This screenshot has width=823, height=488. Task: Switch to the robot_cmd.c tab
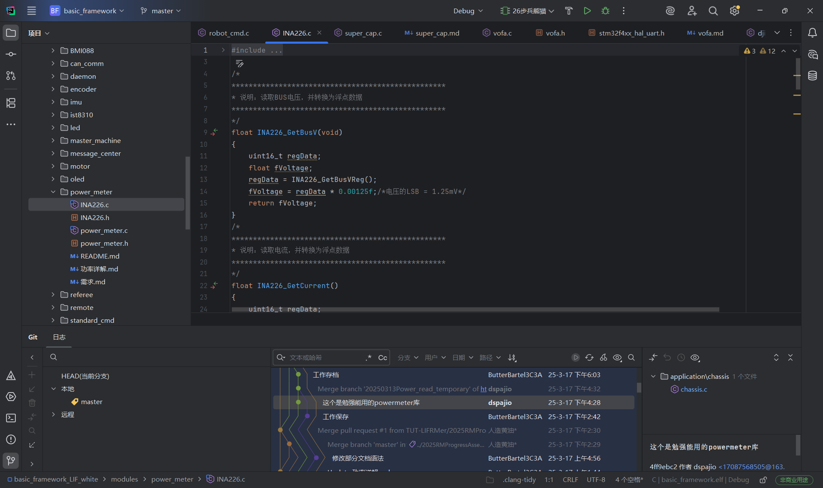224,33
